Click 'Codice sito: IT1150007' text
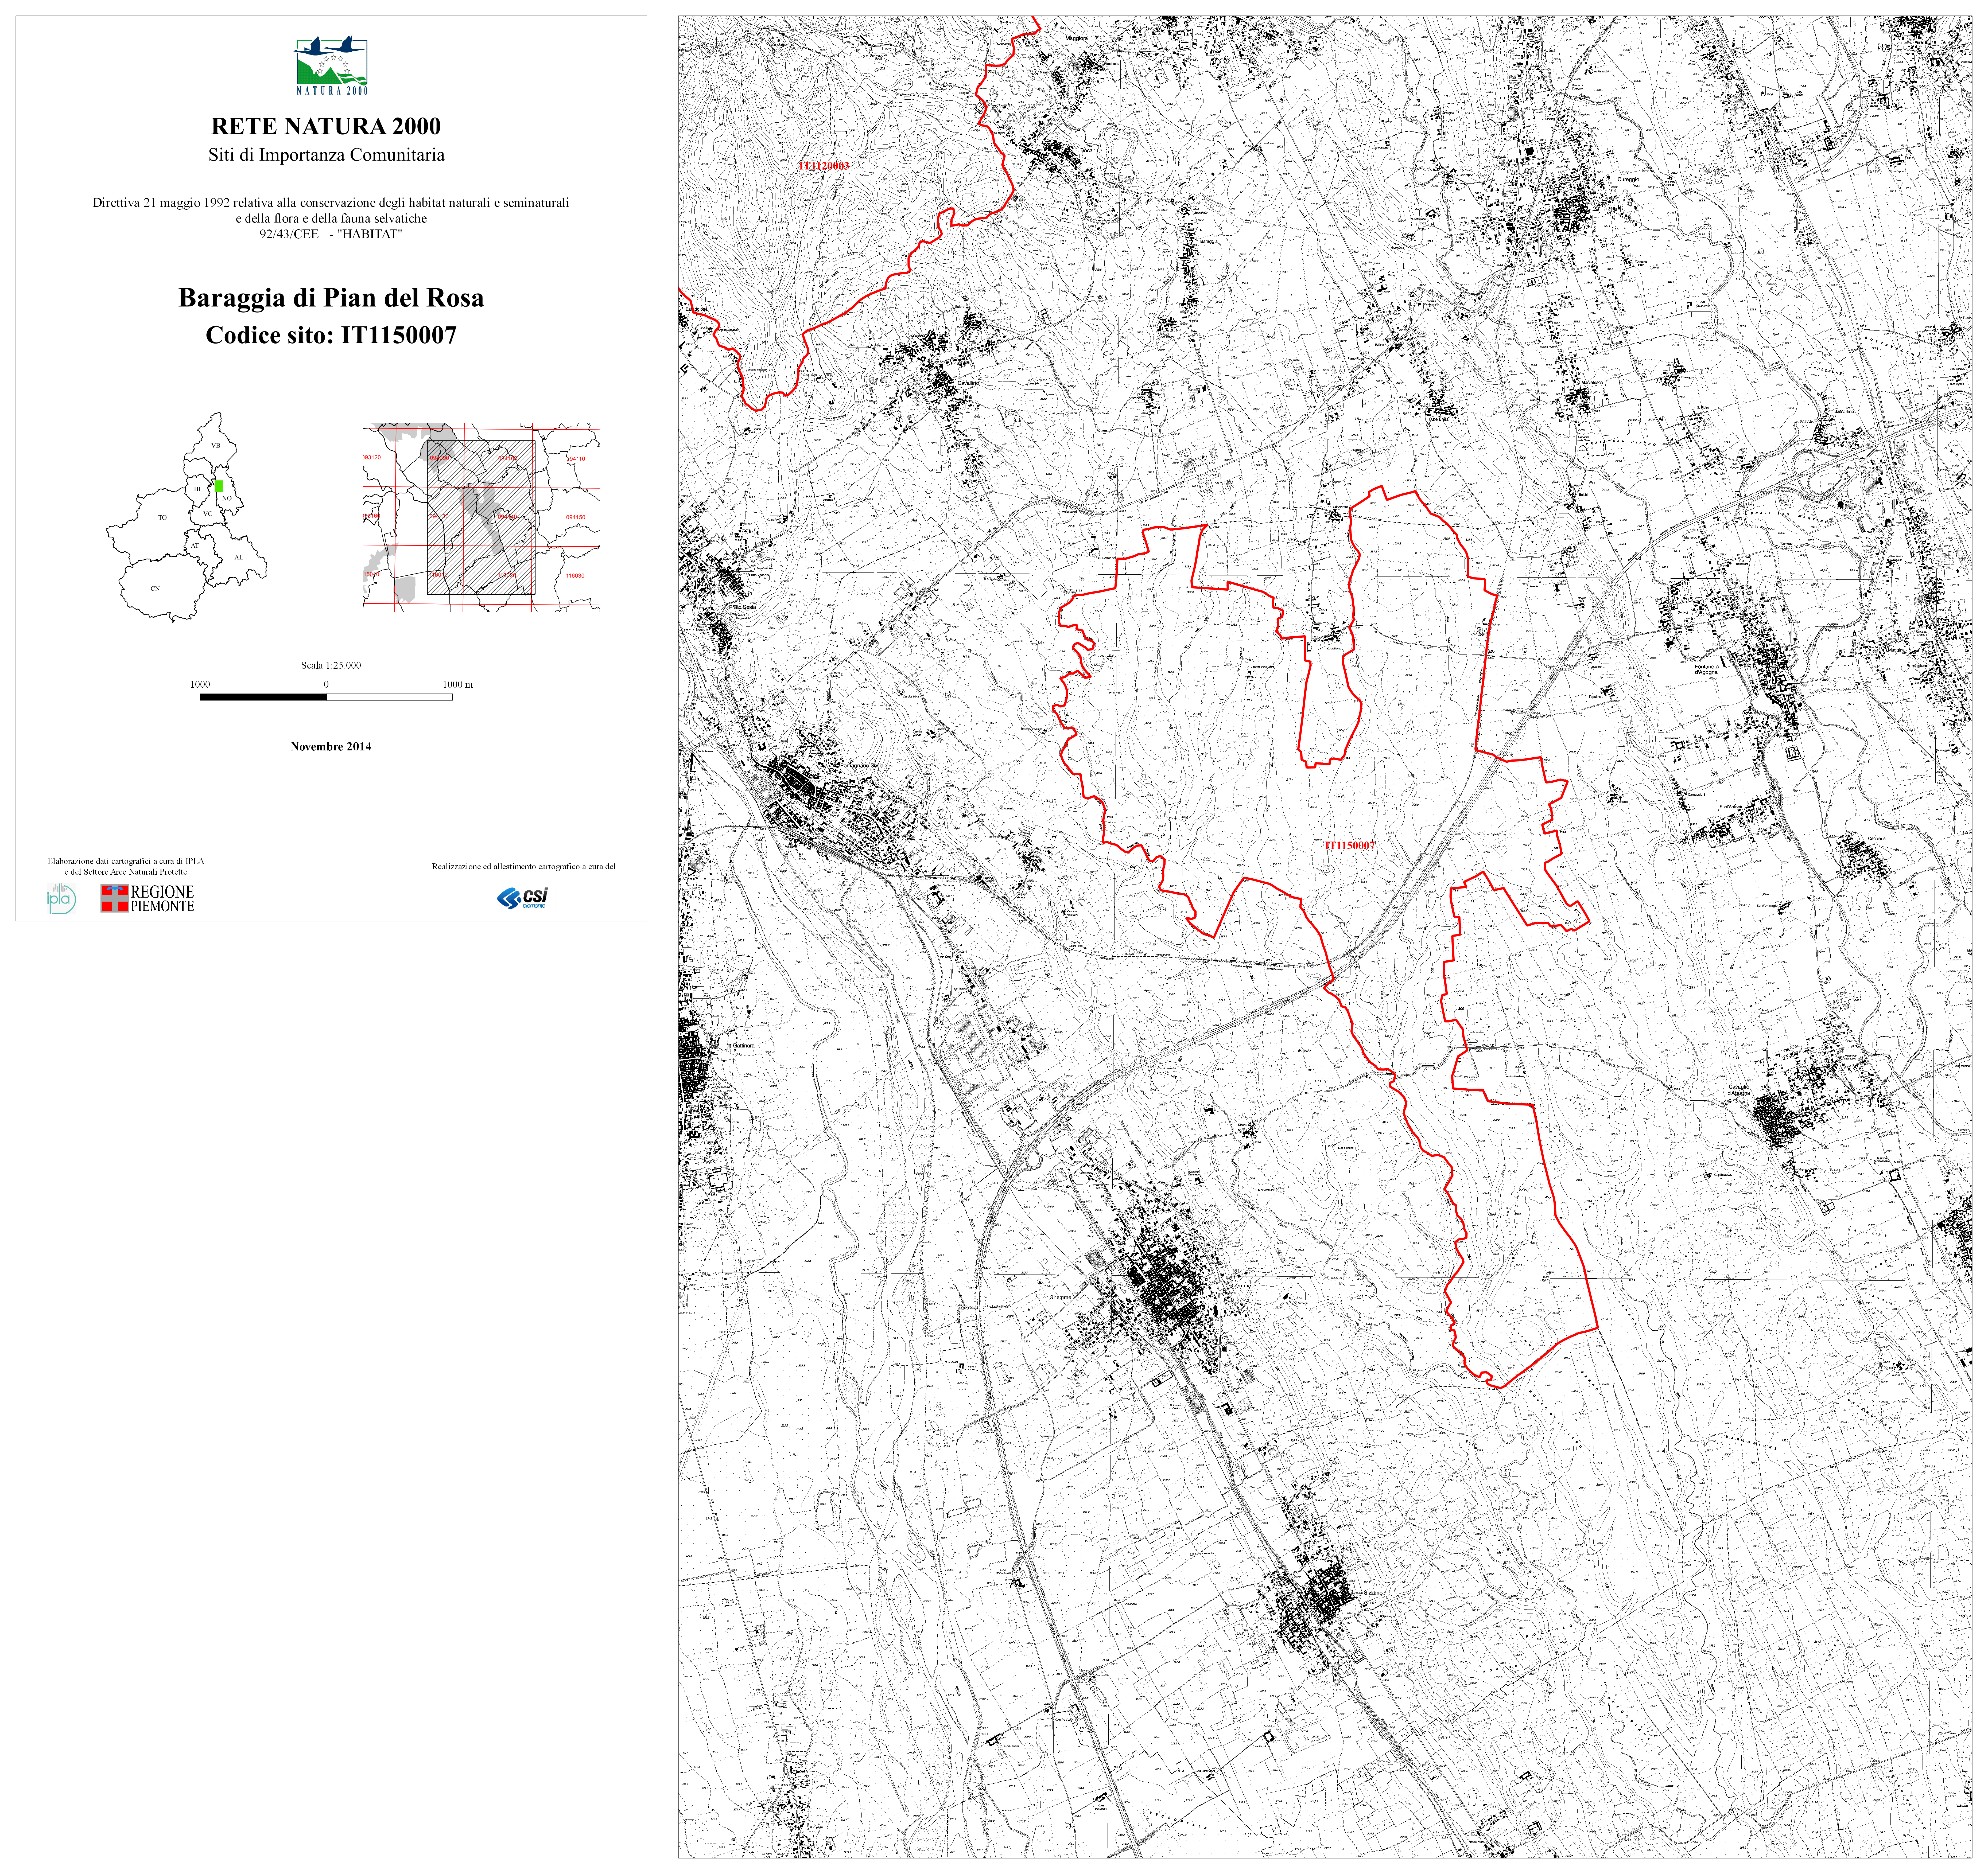1988x1874 pixels. coord(331,335)
